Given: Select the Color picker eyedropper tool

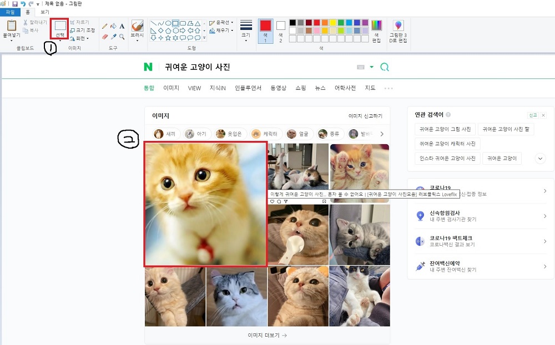Looking at the screenshot, I should coord(113,36).
